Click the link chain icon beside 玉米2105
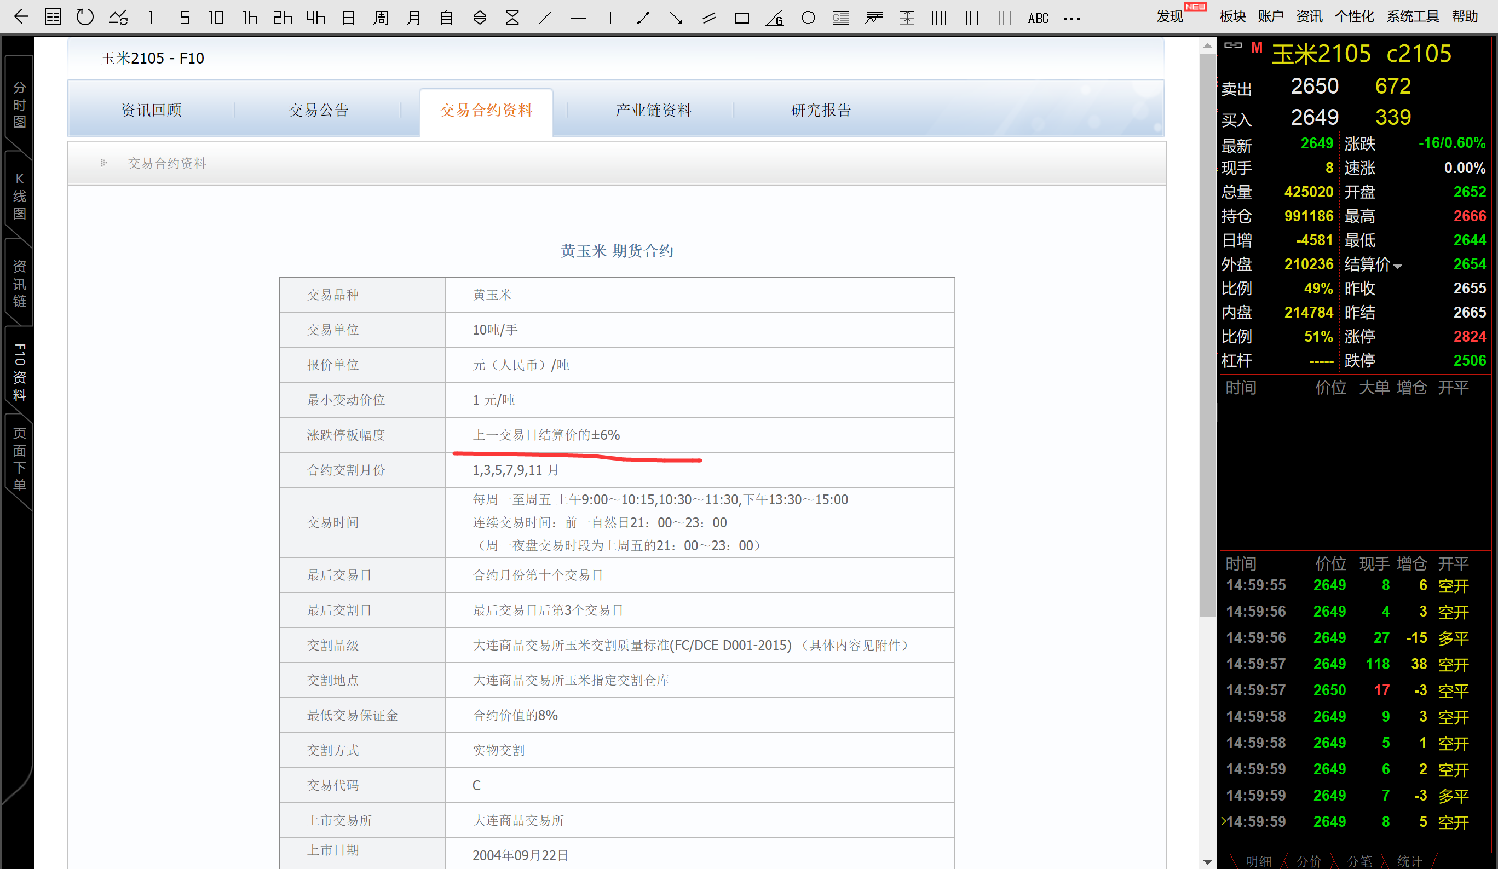 click(1233, 45)
